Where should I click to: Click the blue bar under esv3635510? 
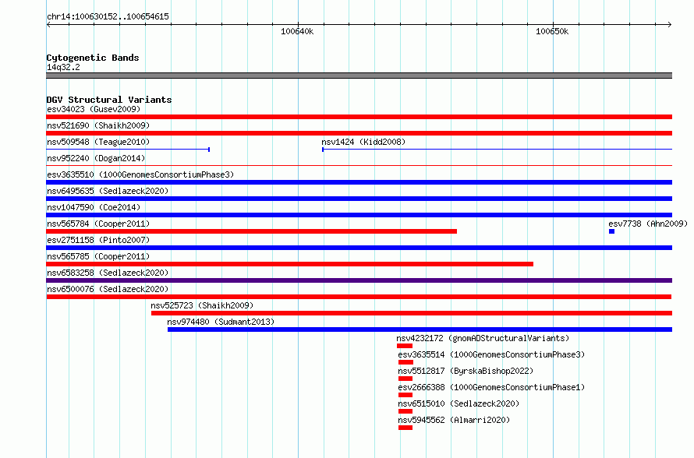tap(359, 182)
